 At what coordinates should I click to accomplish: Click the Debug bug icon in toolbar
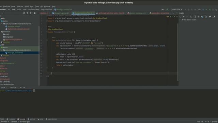(189, 10)
